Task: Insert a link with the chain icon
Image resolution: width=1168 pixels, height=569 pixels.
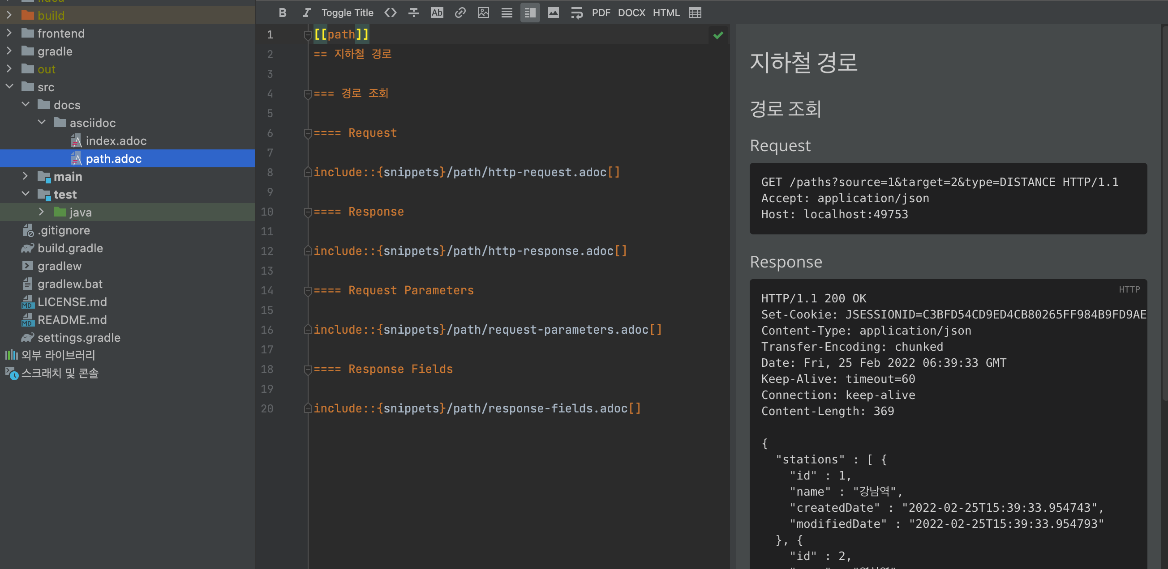Action: click(460, 13)
